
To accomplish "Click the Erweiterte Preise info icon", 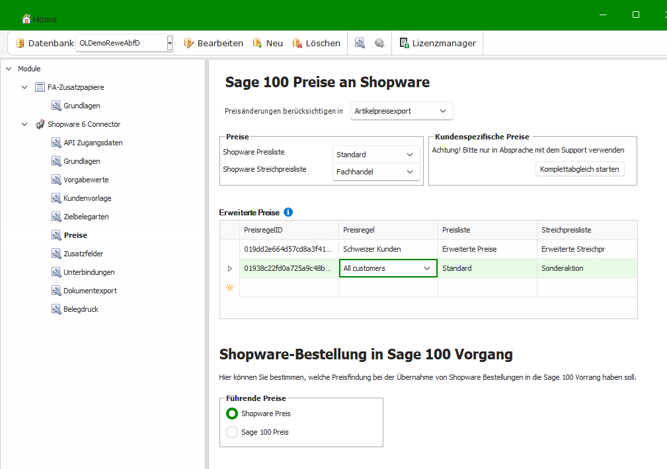I will pyautogui.click(x=288, y=212).
